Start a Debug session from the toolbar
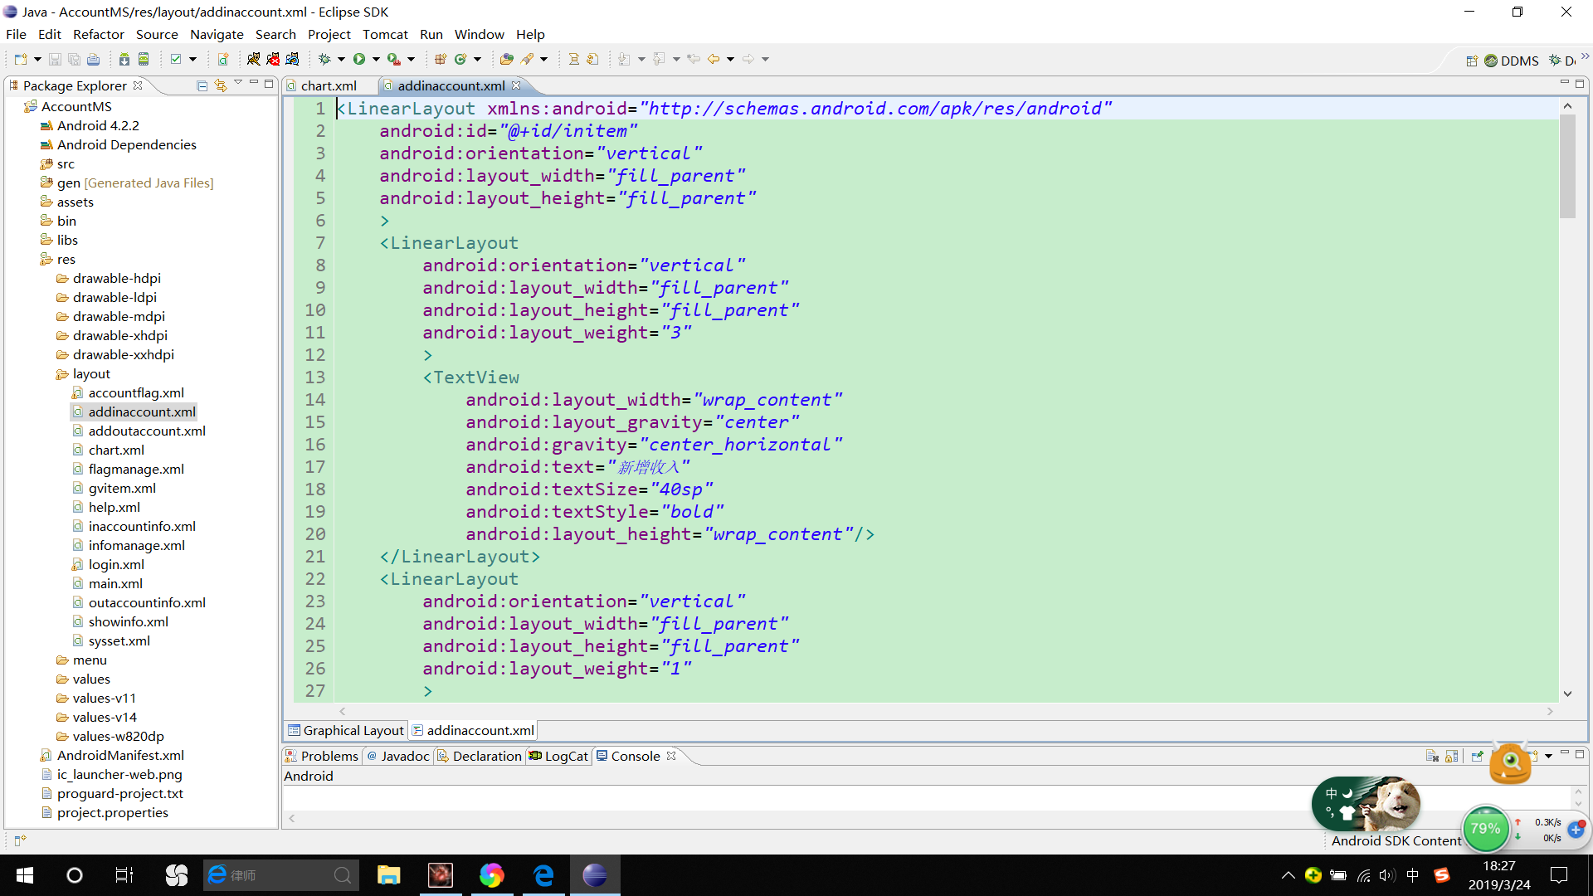This screenshot has width=1593, height=896. (x=326, y=58)
